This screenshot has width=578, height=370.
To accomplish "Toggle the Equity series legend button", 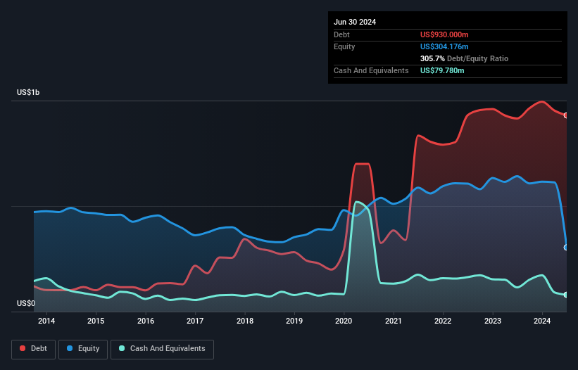I will pos(83,349).
